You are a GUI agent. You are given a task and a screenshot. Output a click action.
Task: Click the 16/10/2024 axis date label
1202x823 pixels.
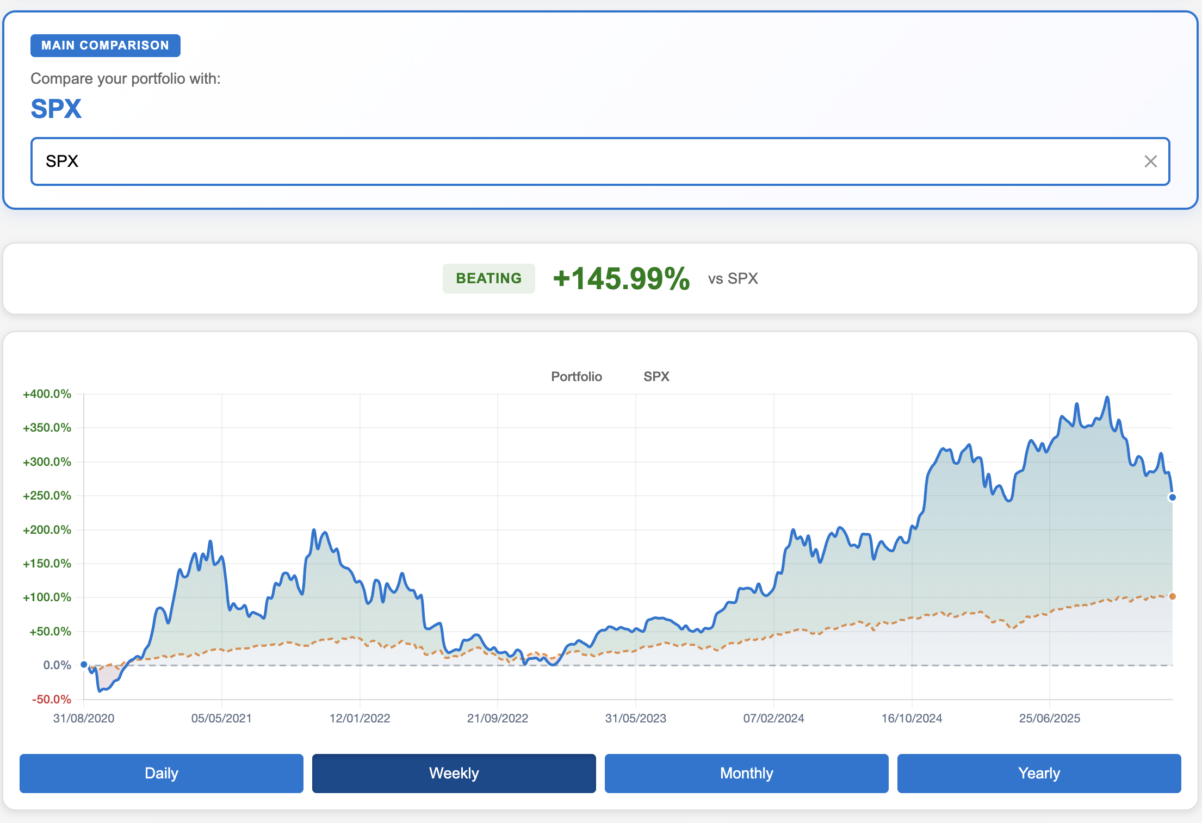912,718
